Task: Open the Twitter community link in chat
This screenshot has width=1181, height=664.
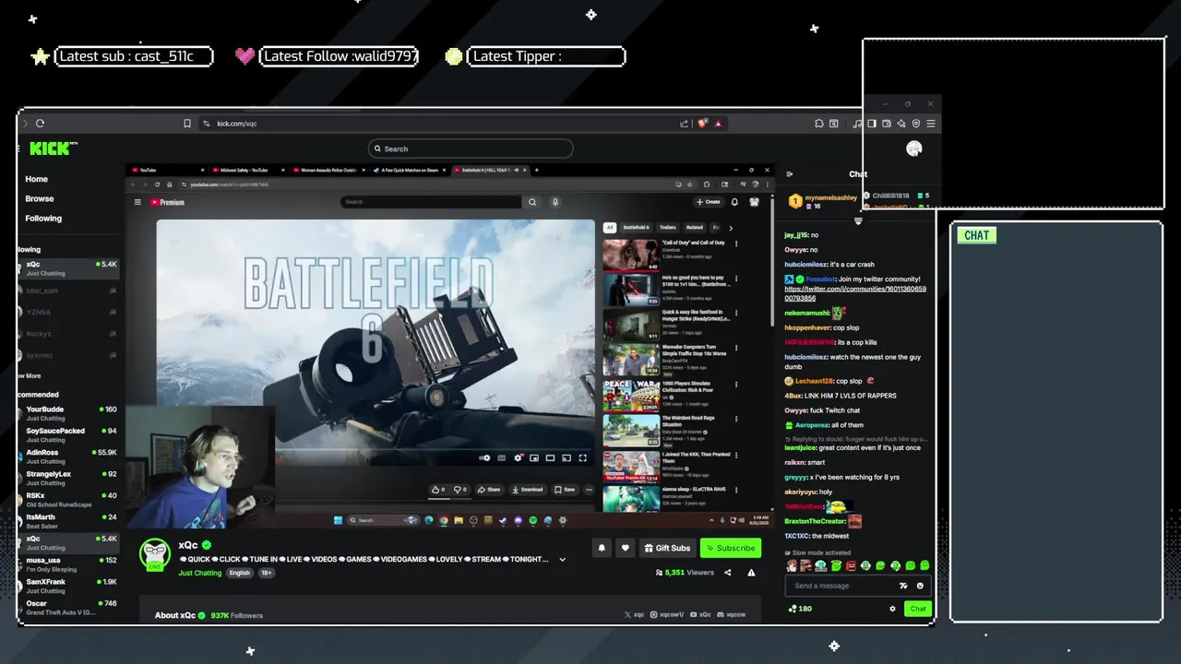Action: [x=855, y=293]
